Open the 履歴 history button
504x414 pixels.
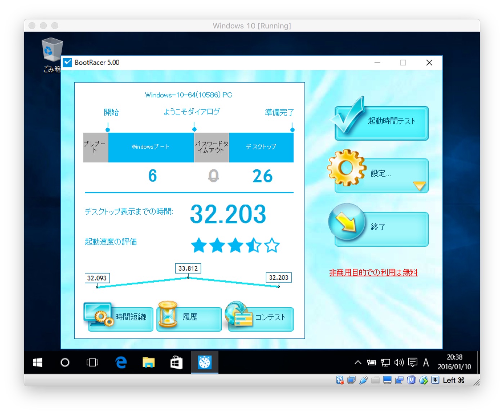[x=189, y=319]
